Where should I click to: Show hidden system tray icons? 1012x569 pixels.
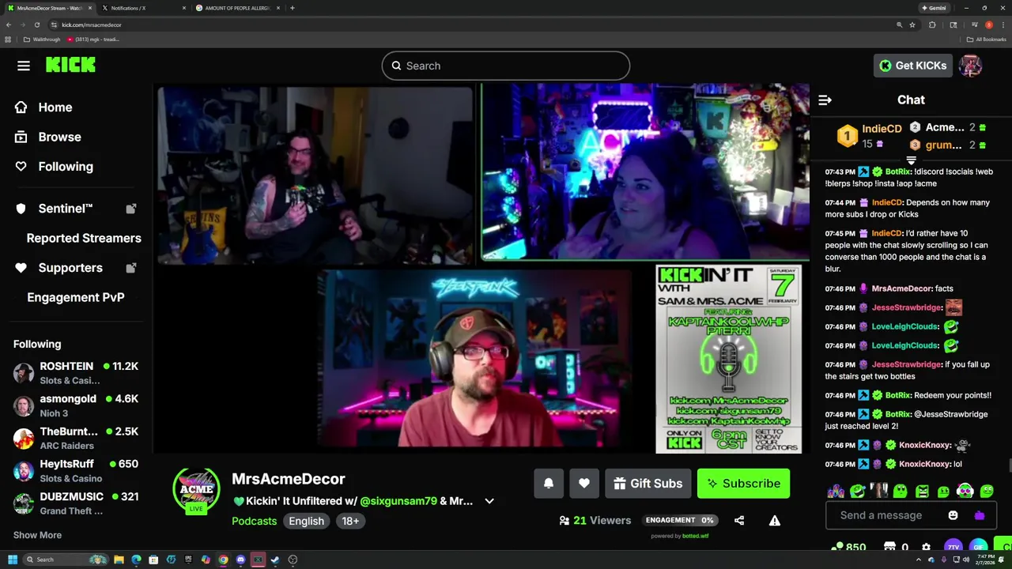(x=919, y=560)
